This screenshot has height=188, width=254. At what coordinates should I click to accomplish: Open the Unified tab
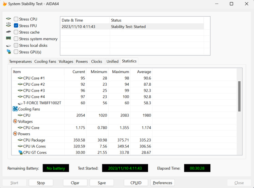[112, 61]
